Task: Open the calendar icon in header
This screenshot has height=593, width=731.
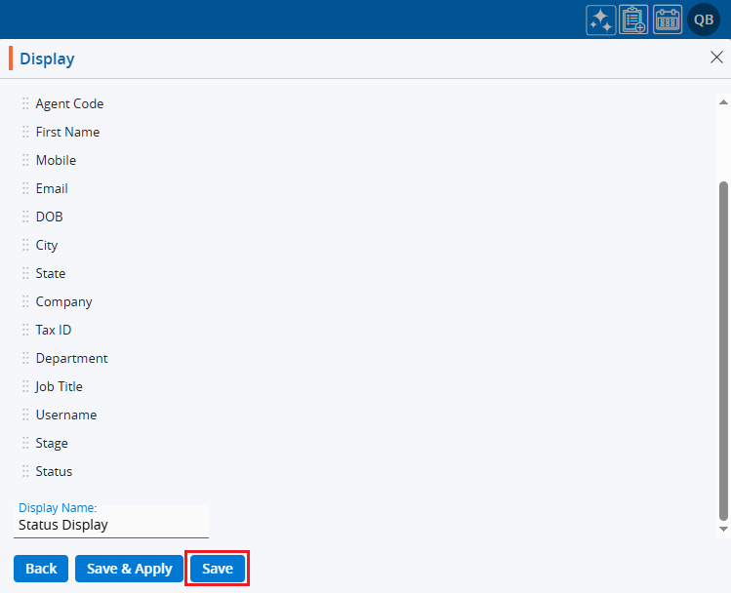Action: point(668,20)
